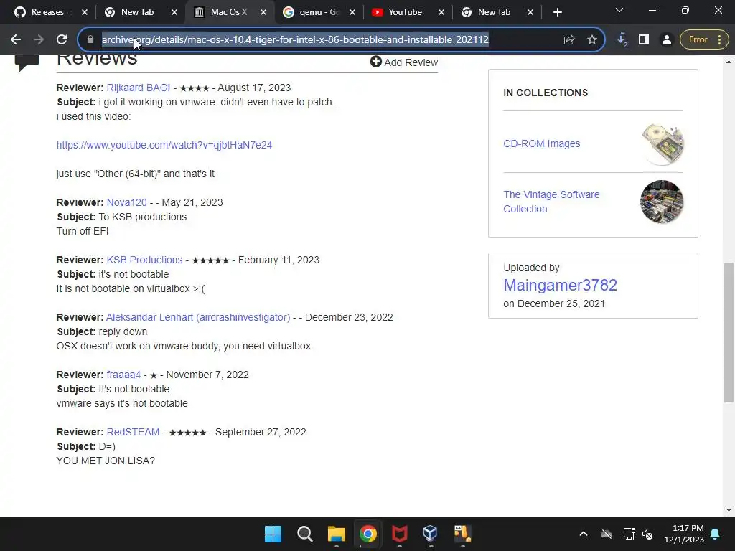Open Windows taskbar search

(x=304, y=534)
